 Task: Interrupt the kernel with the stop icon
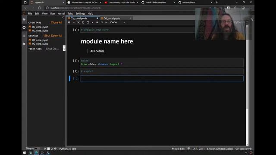[x=97, y=22]
